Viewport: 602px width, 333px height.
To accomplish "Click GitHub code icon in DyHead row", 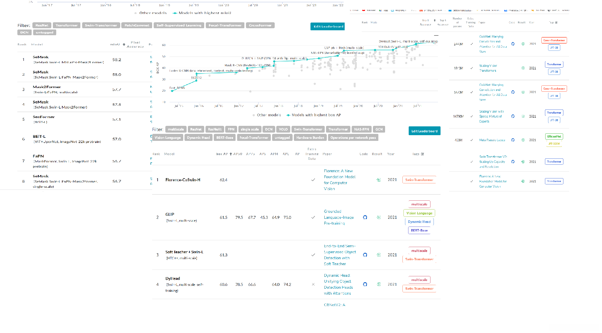I will (365, 284).
